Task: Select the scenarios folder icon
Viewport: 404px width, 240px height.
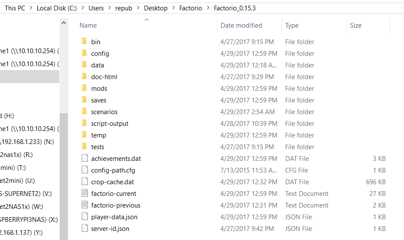Action: click(x=84, y=112)
